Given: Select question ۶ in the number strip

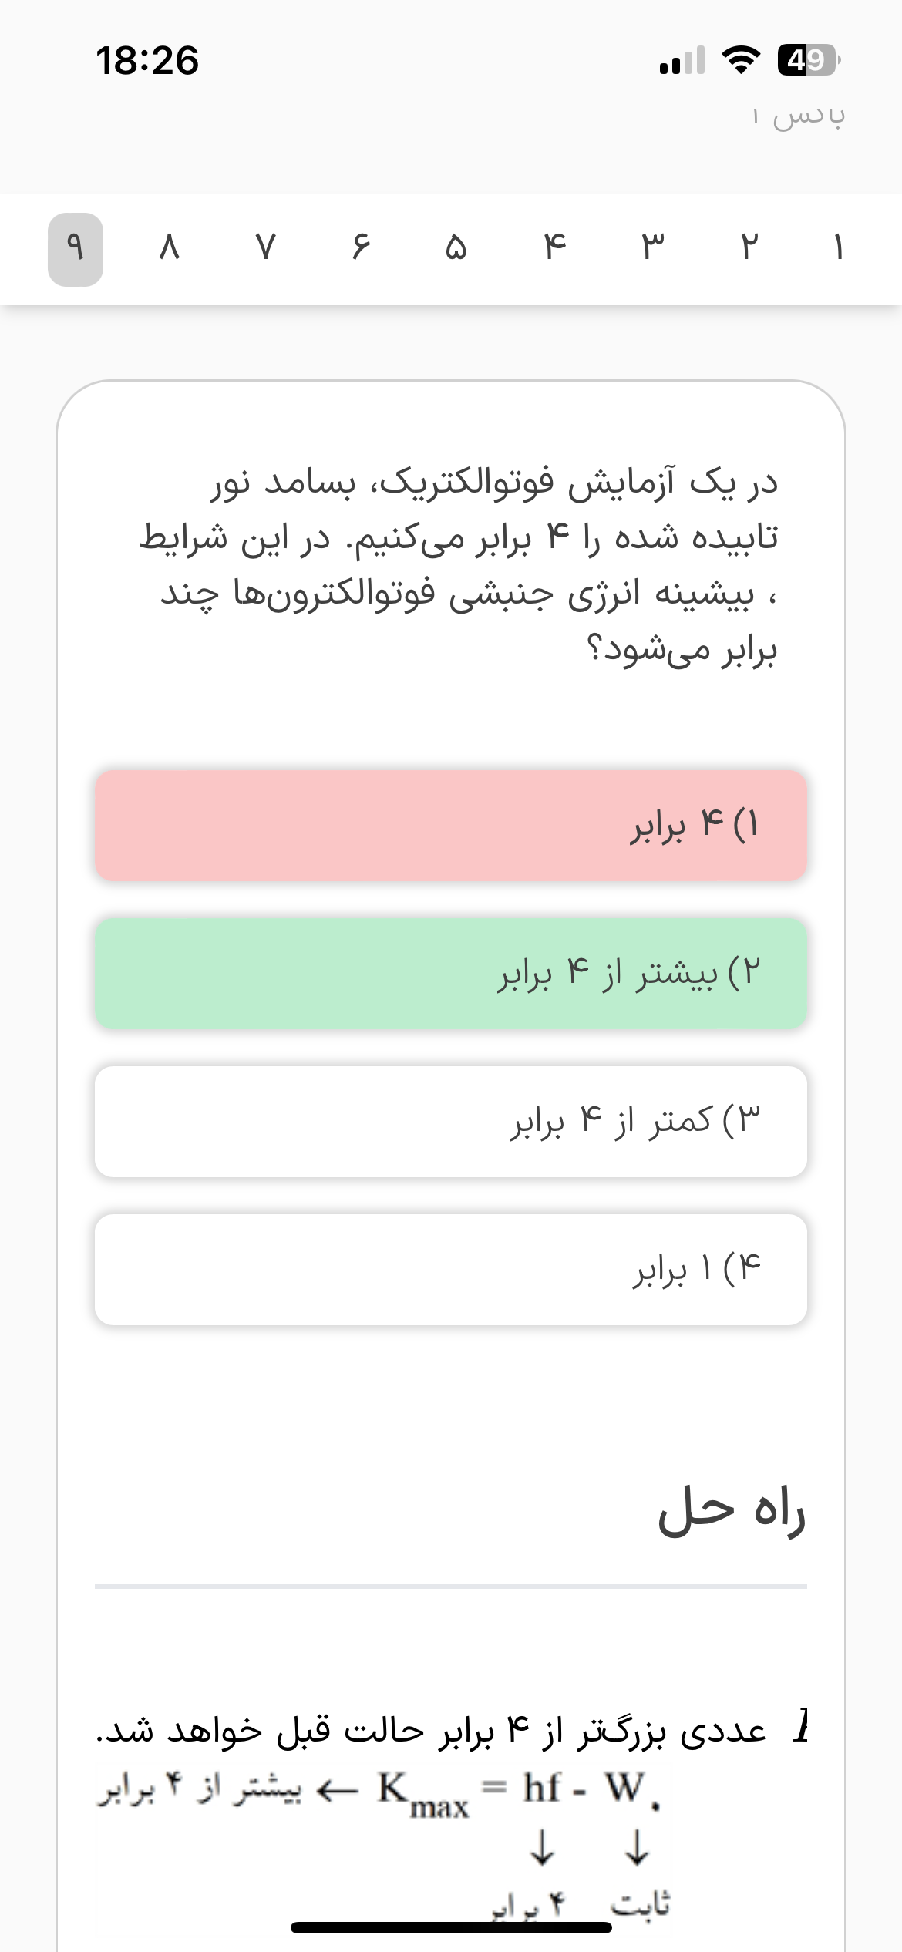Looking at the screenshot, I should click(x=360, y=248).
